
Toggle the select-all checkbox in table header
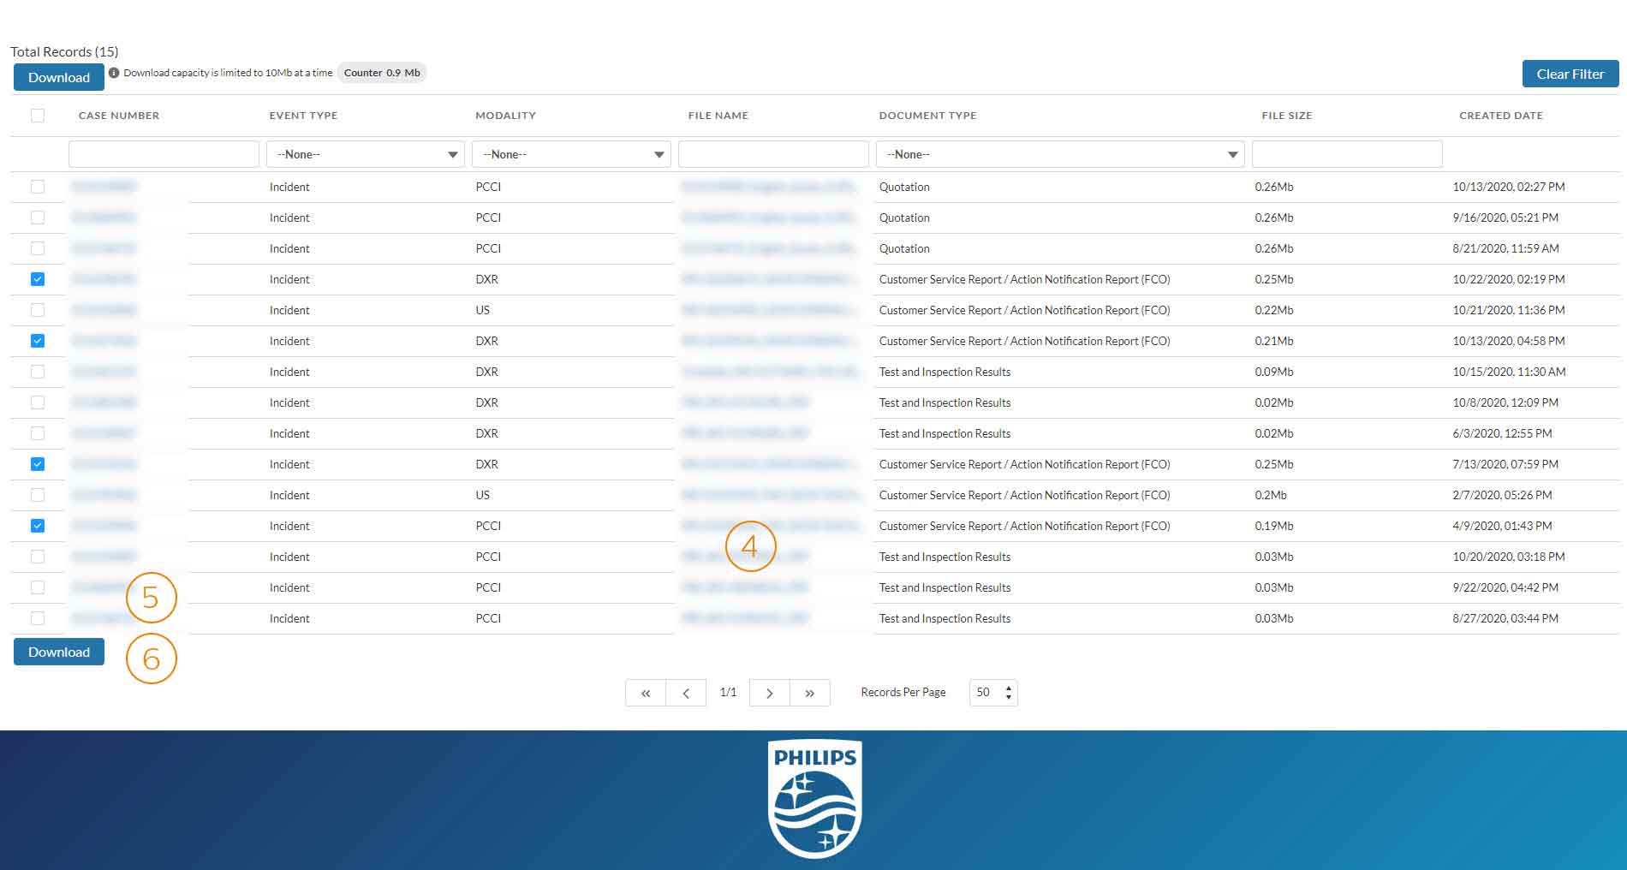pos(38,116)
